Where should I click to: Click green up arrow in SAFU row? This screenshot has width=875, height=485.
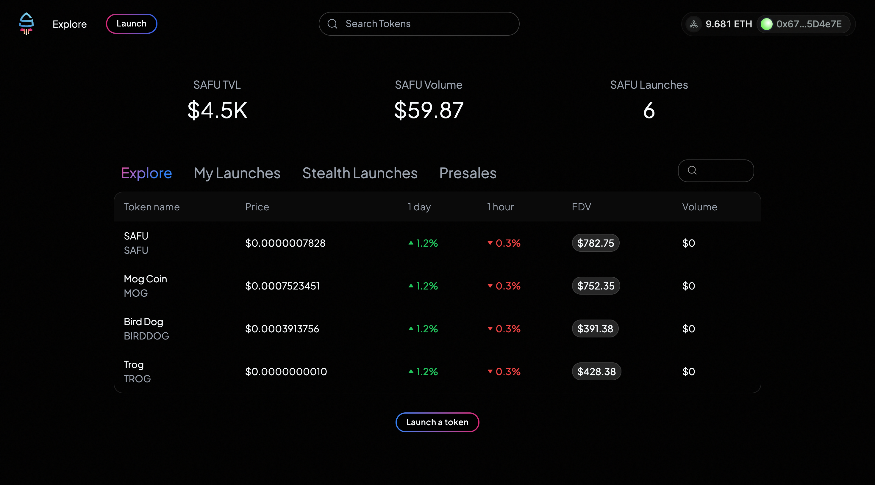point(411,243)
